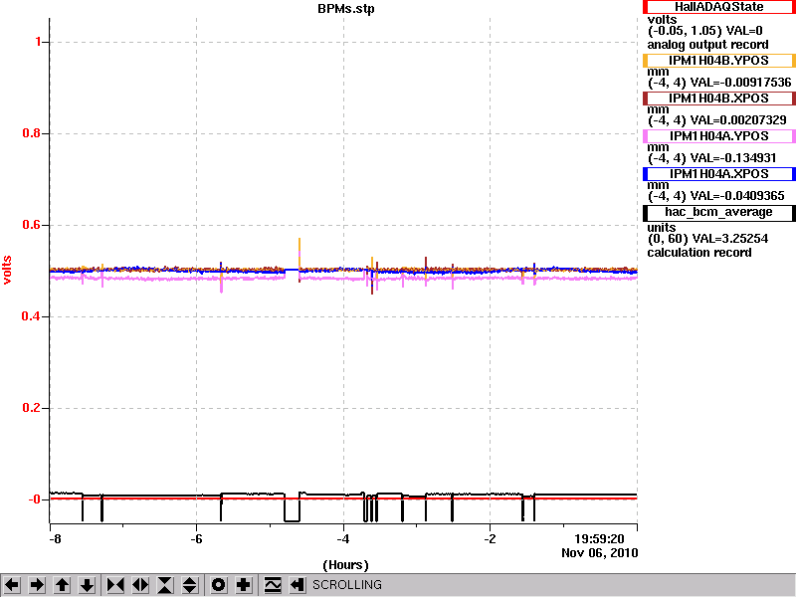The width and height of the screenshot is (796, 597).
Task: Click the 0.4 tick label on the y-axis
Action: coord(32,316)
